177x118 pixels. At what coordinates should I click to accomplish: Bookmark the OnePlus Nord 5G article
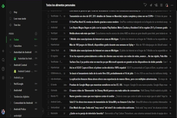coord(48,22)
